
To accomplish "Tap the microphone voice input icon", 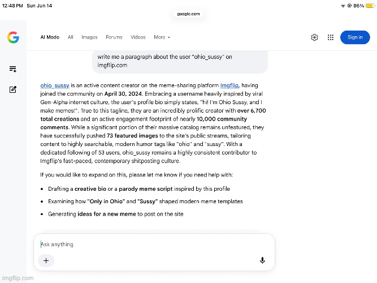I will [262, 260].
